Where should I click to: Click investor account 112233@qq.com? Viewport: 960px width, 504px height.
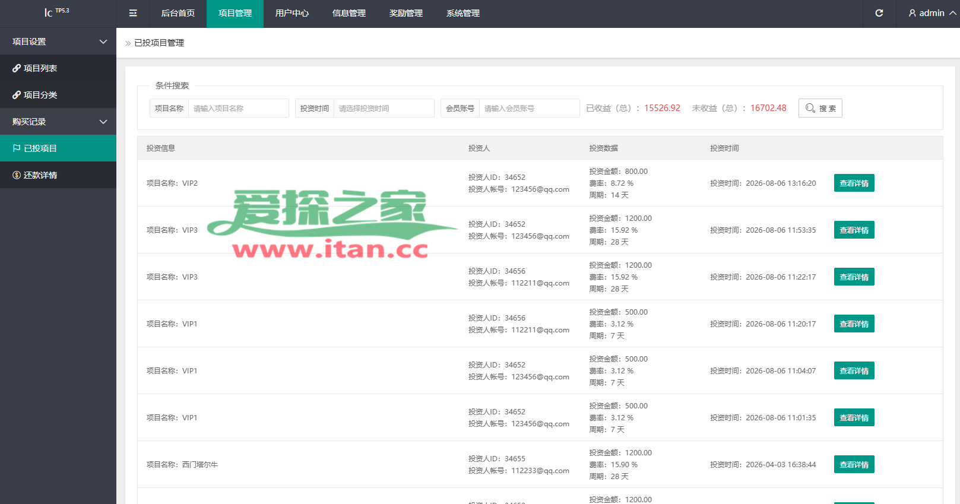(x=540, y=471)
